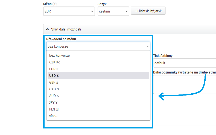The image size is (216, 135).
Task: Click the Převedení na měnu combo box
Action: (x=98, y=46)
